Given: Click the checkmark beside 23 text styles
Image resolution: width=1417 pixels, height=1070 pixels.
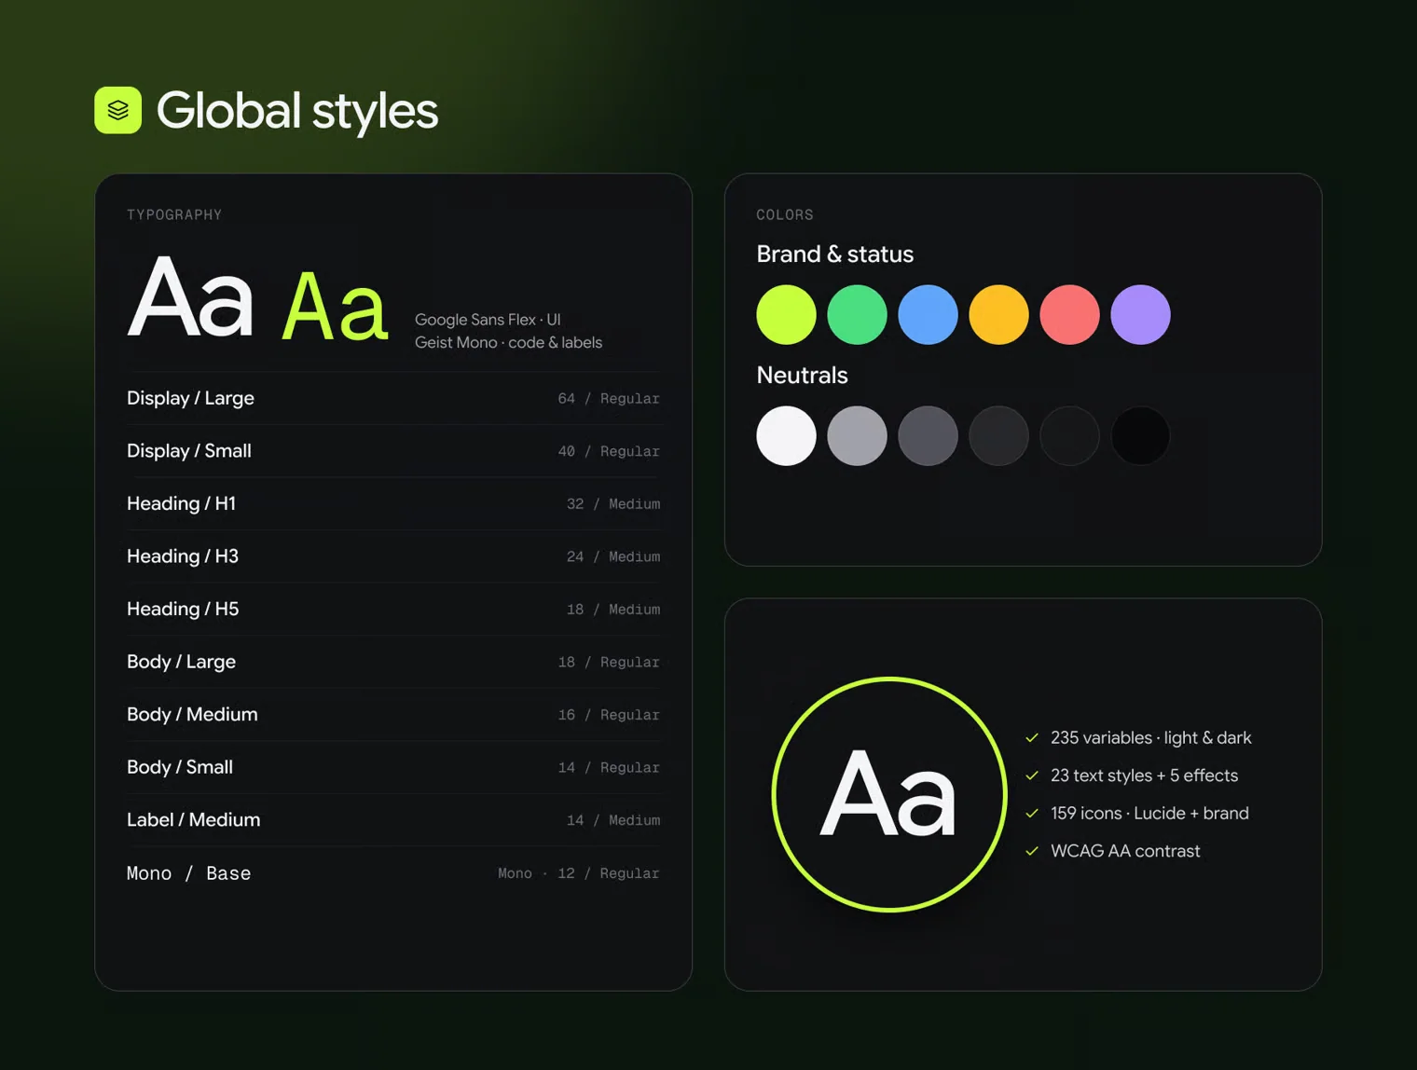Looking at the screenshot, I should (x=1032, y=775).
